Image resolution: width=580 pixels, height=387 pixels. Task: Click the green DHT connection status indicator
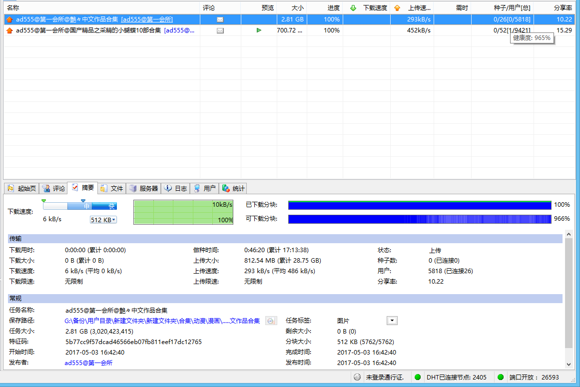pyautogui.click(x=418, y=378)
